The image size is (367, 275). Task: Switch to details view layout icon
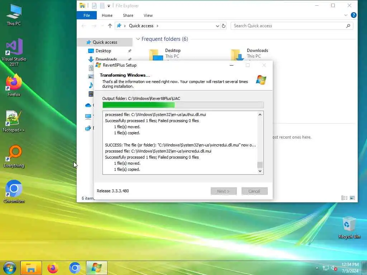tap(344, 198)
